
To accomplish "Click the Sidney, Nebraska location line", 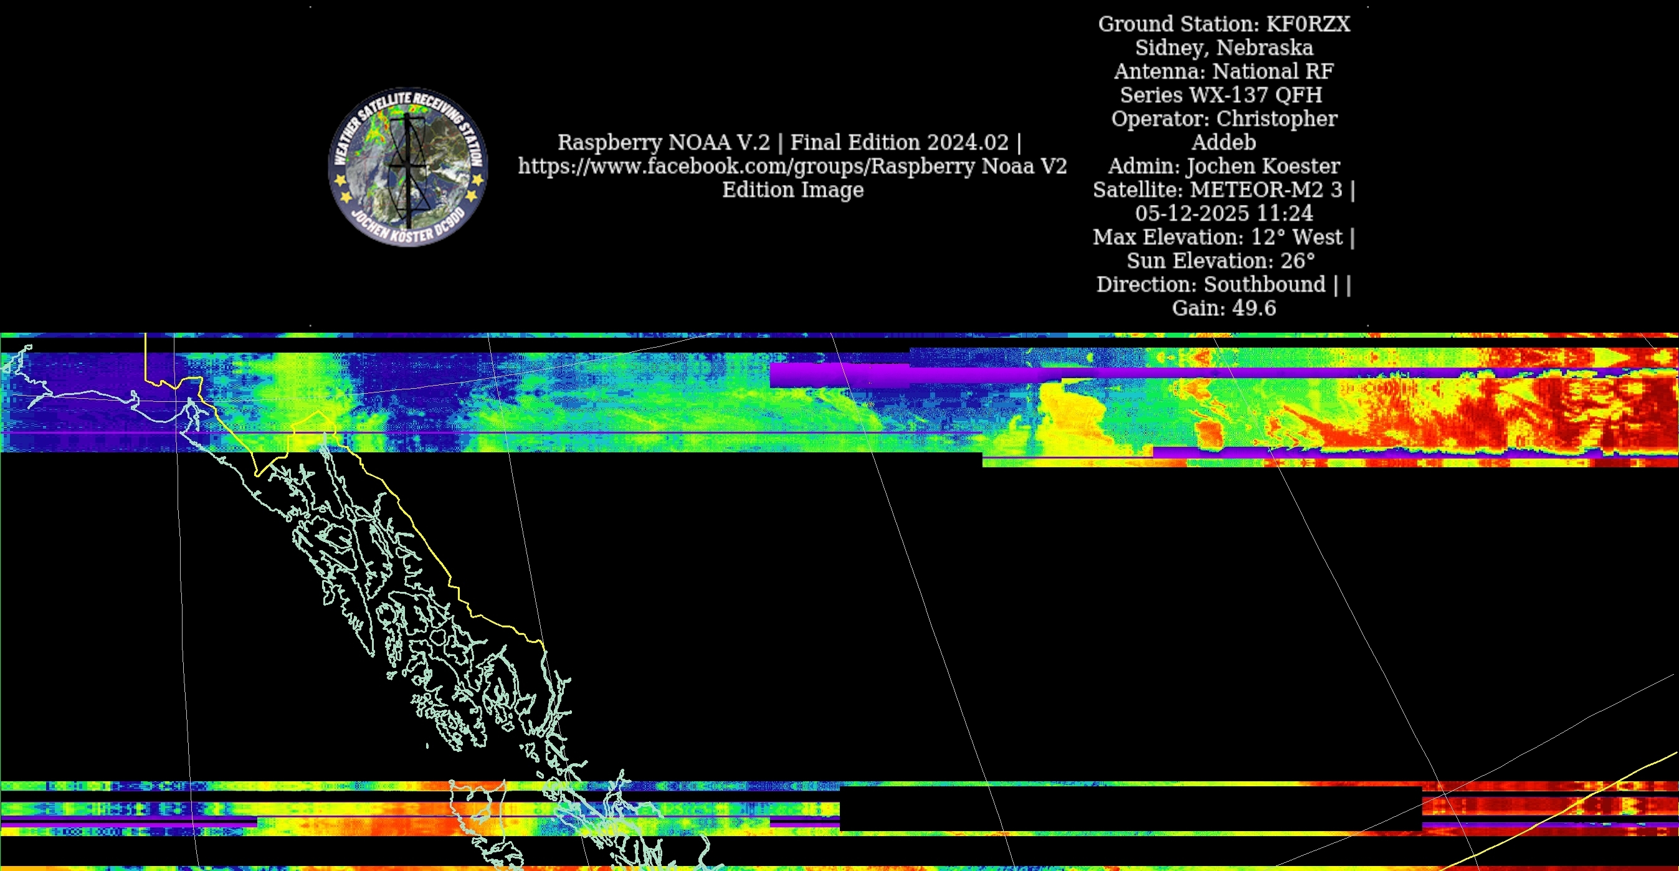I will click(x=1224, y=47).
